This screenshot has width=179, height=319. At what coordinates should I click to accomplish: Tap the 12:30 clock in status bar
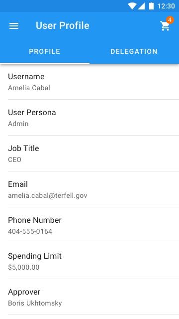(166, 6)
